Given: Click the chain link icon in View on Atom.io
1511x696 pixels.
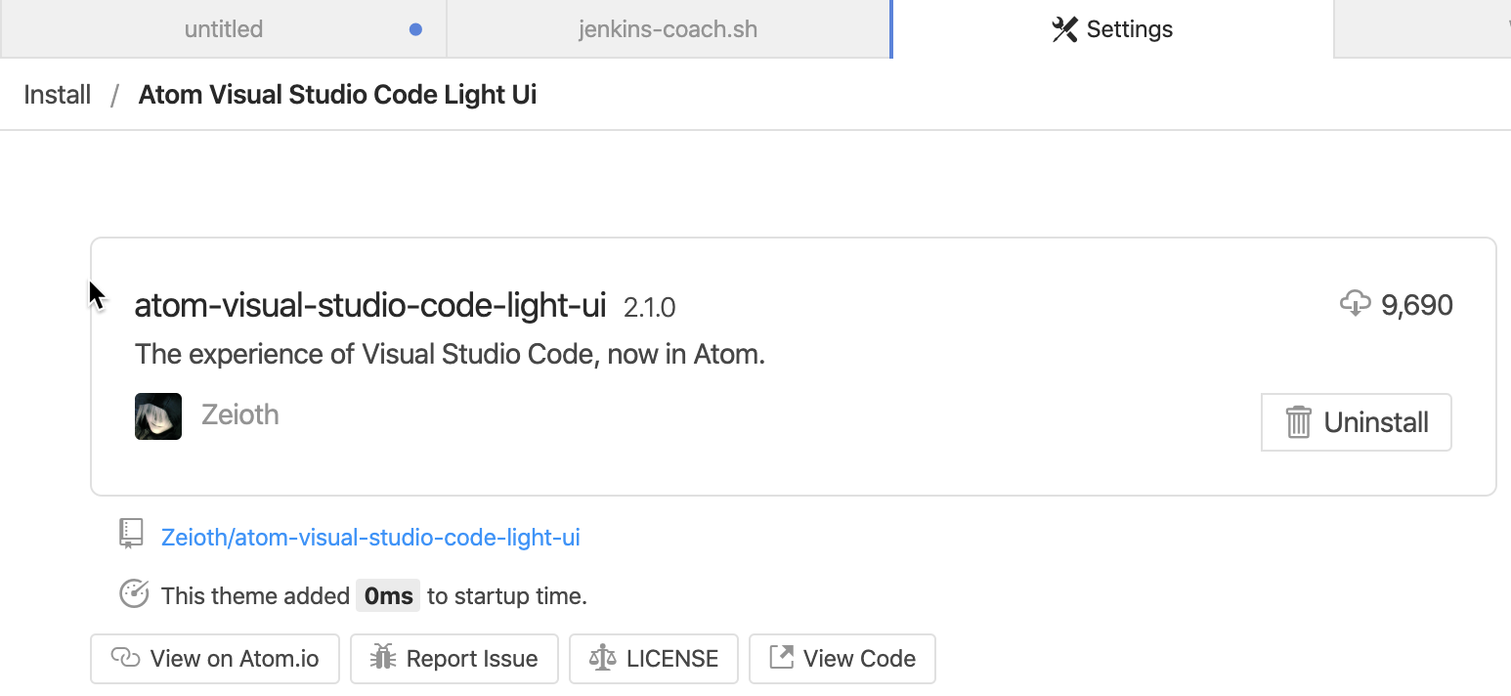Looking at the screenshot, I should point(127,658).
